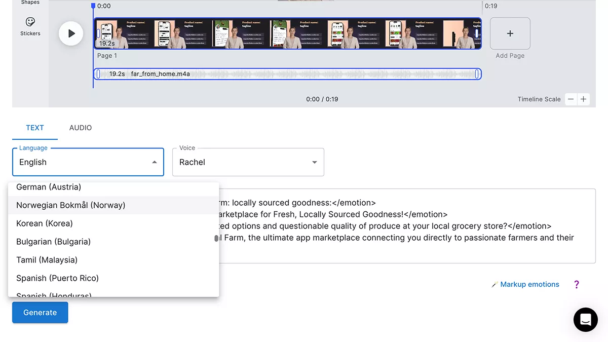
Task: Collapse the Language dropdown arrow
Action: coord(154,162)
